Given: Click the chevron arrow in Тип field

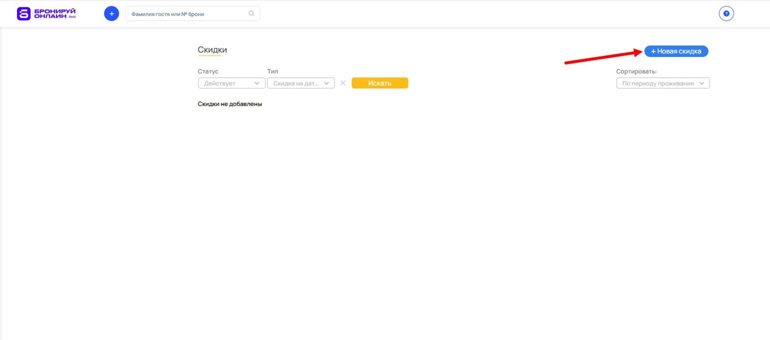Looking at the screenshot, I should pyautogui.click(x=326, y=83).
